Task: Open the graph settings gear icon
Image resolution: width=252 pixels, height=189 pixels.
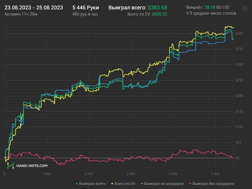Action: tap(244, 8)
